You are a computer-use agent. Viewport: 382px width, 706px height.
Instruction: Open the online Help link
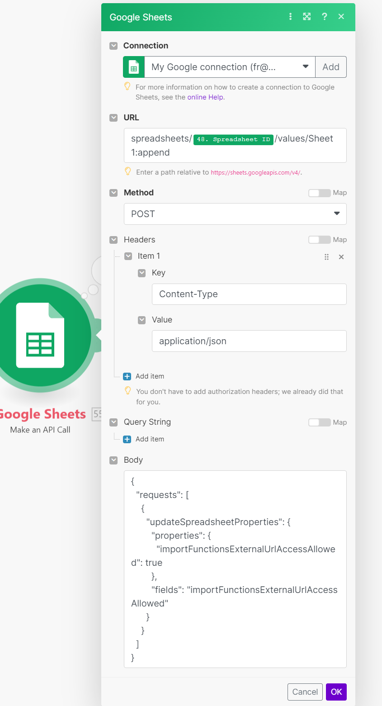pos(205,97)
